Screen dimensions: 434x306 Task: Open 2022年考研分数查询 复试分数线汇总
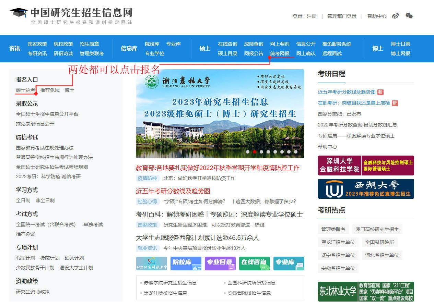pyautogui.click(x=357, y=125)
